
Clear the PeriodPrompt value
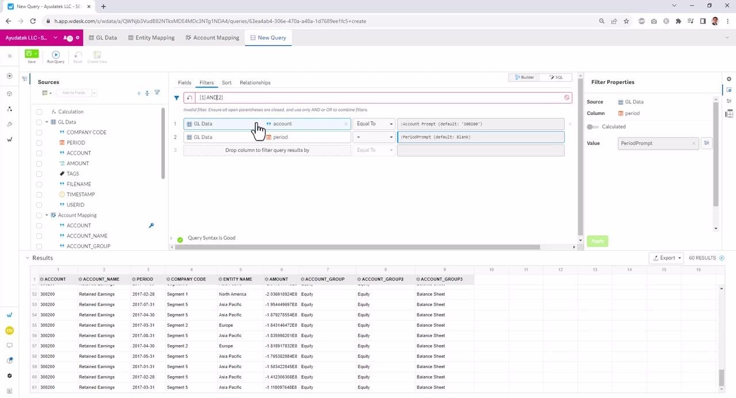click(x=693, y=143)
